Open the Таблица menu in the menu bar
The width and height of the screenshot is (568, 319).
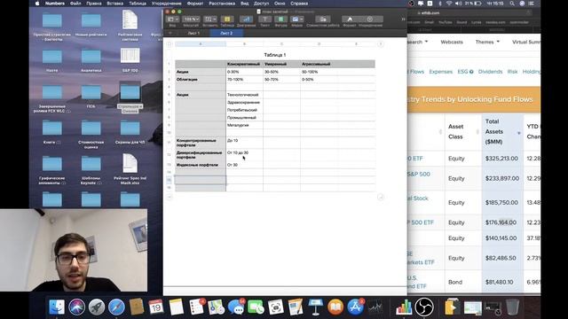pos(138,4)
